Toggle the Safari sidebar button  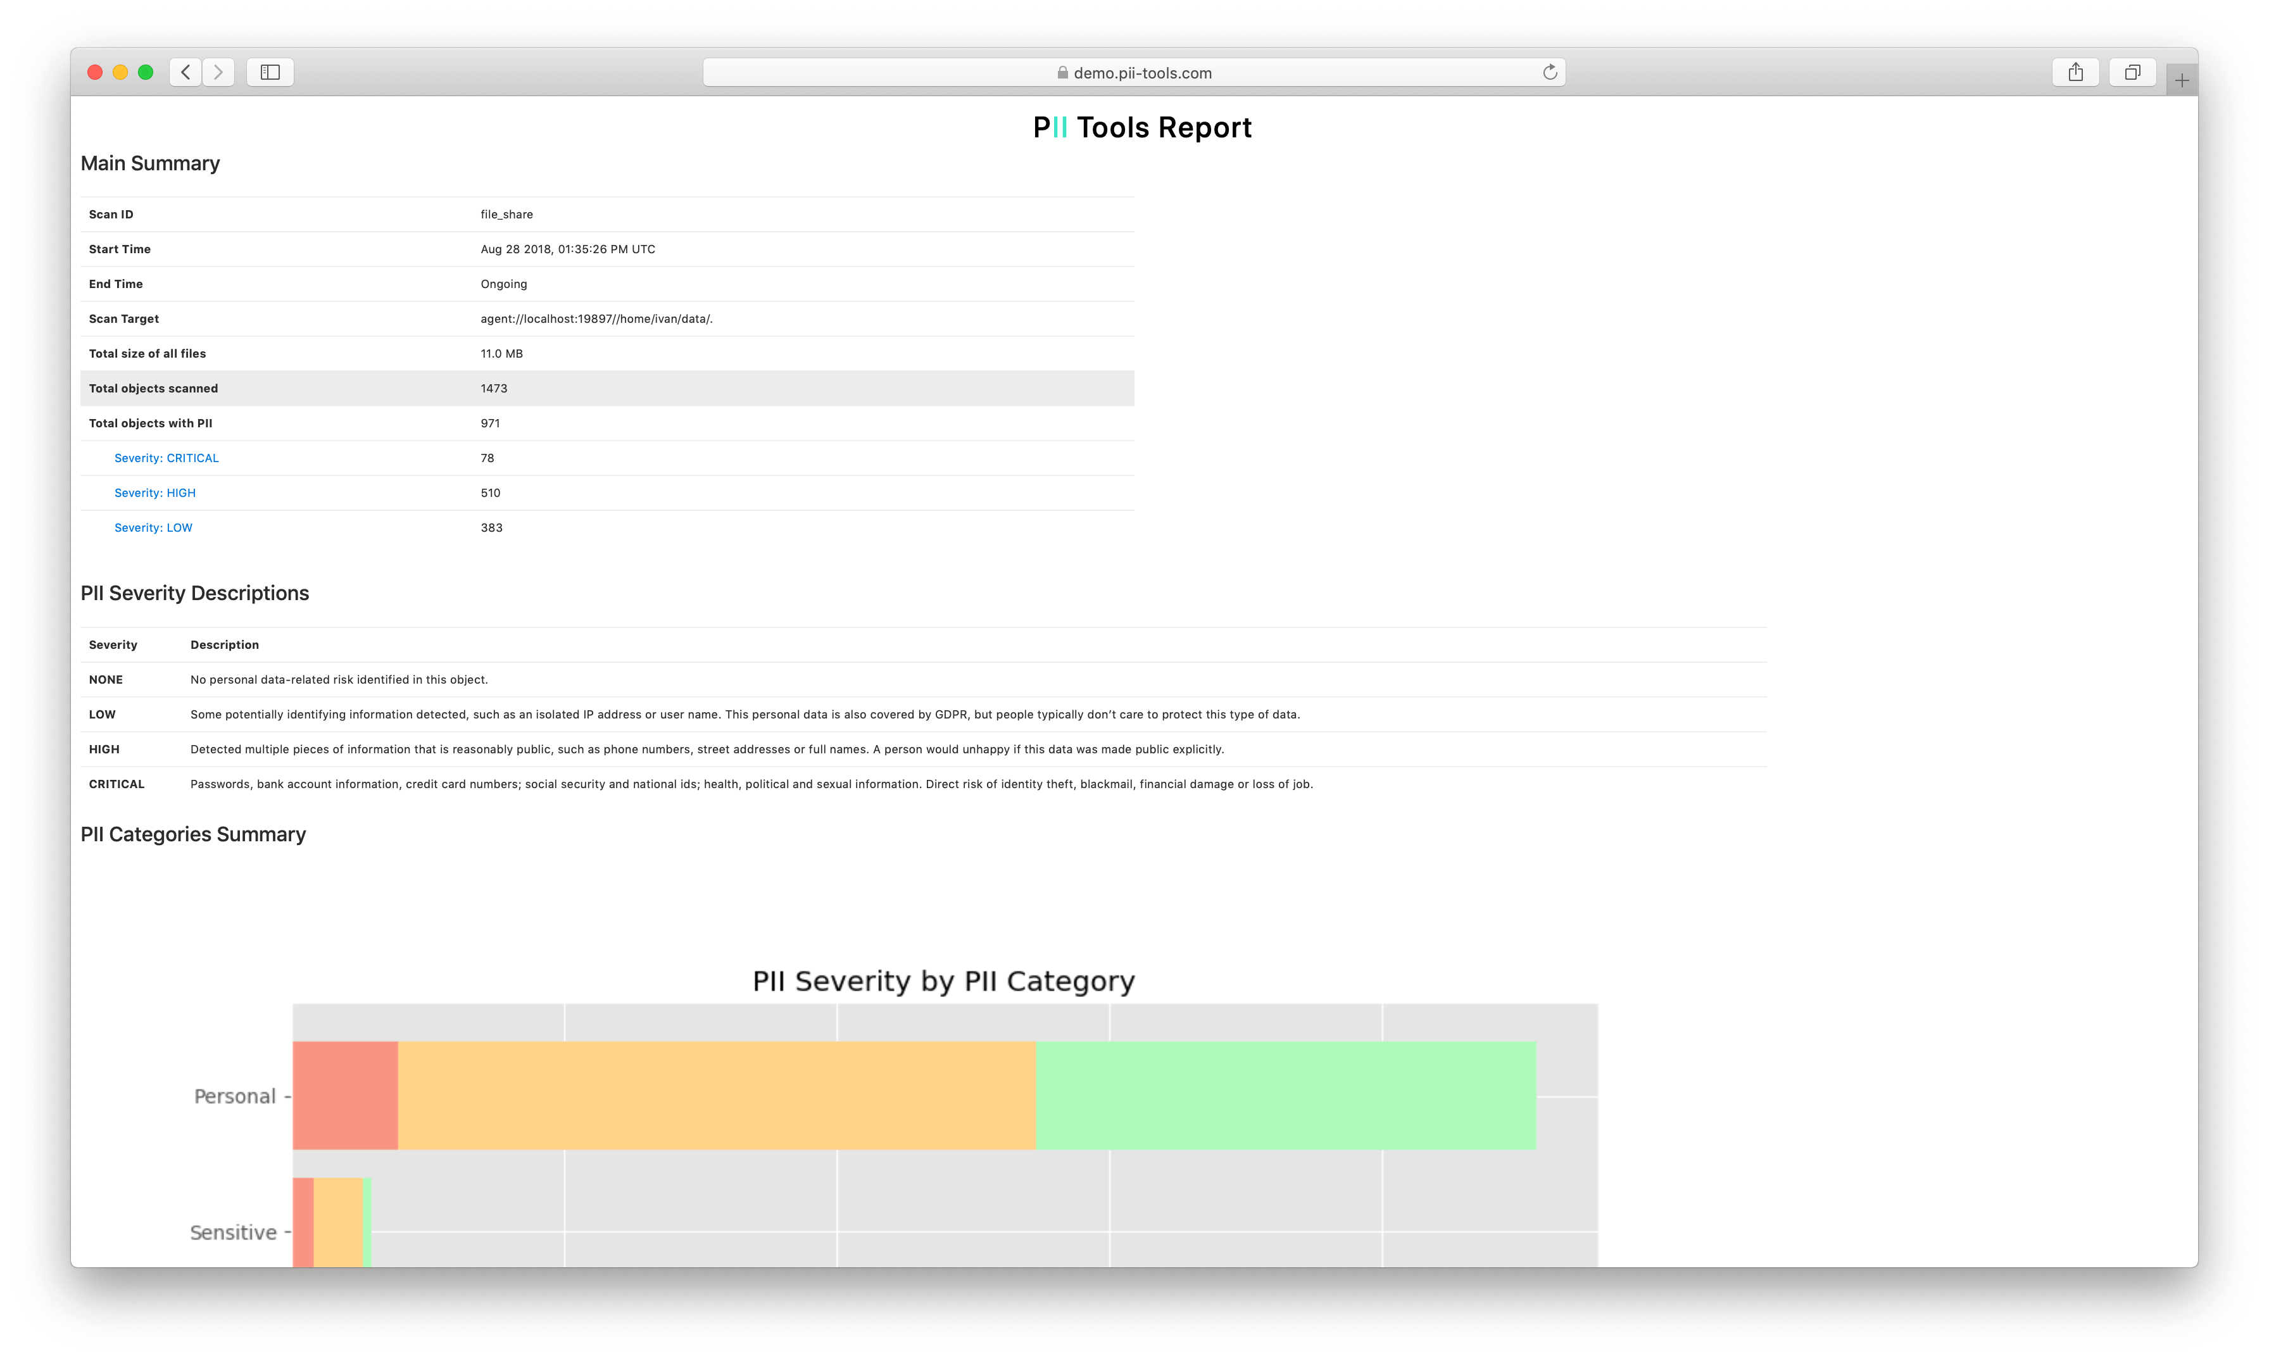270,72
